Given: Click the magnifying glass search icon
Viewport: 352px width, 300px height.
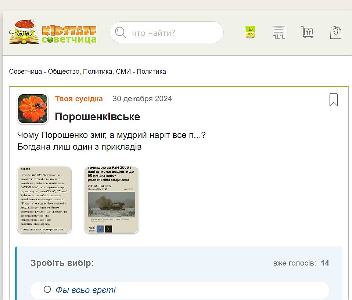Looking at the screenshot, I should click(121, 33).
